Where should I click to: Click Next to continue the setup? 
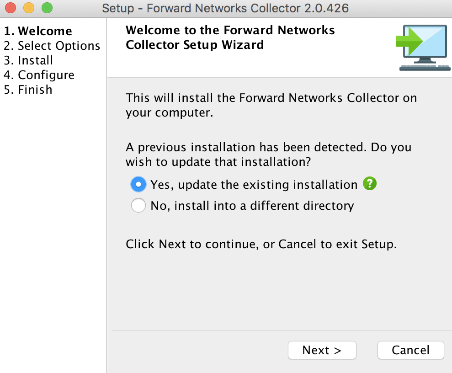(x=322, y=350)
